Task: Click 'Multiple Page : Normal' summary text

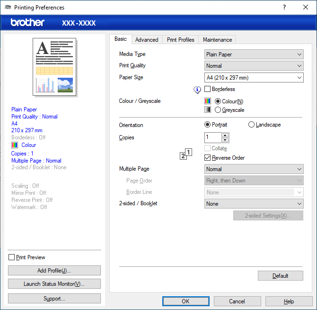Action: tap(36, 161)
